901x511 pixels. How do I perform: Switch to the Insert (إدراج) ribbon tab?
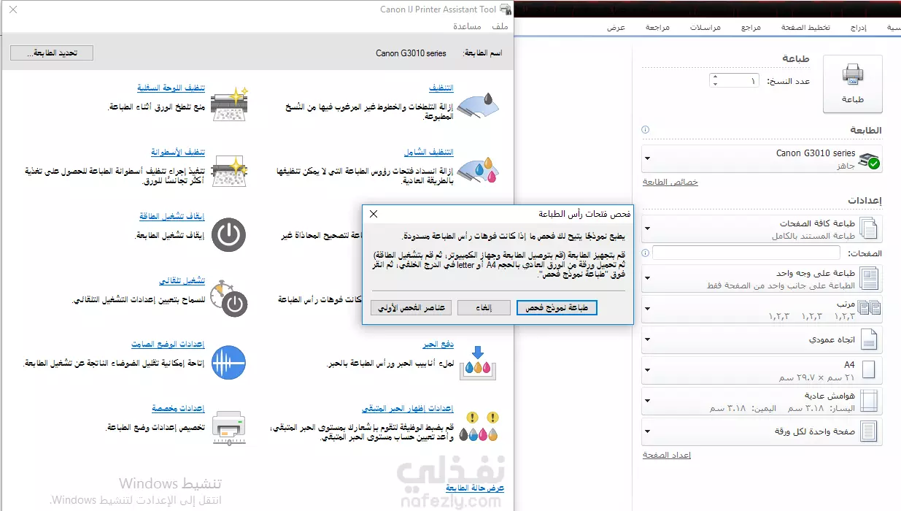pos(859,27)
